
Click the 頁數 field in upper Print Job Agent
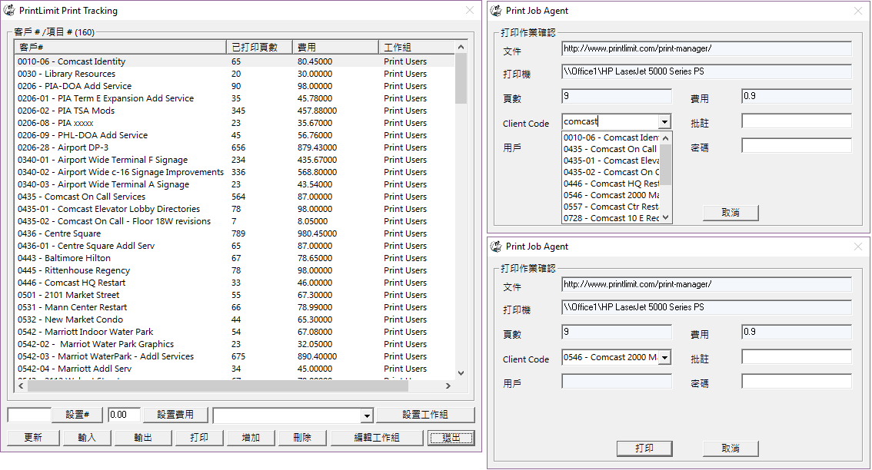tap(617, 97)
